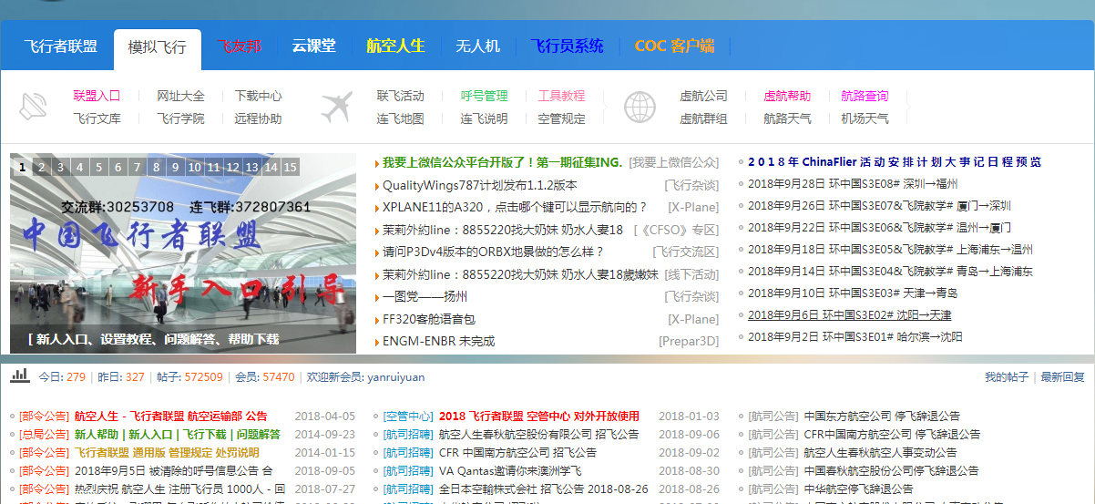Click the [Prepar3D] category tag
This screenshot has height=504, width=1095.
pos(689,341)
